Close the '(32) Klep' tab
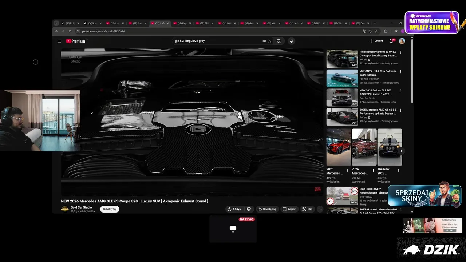This screenshot has width=466, height=262. tap(190, 23)
